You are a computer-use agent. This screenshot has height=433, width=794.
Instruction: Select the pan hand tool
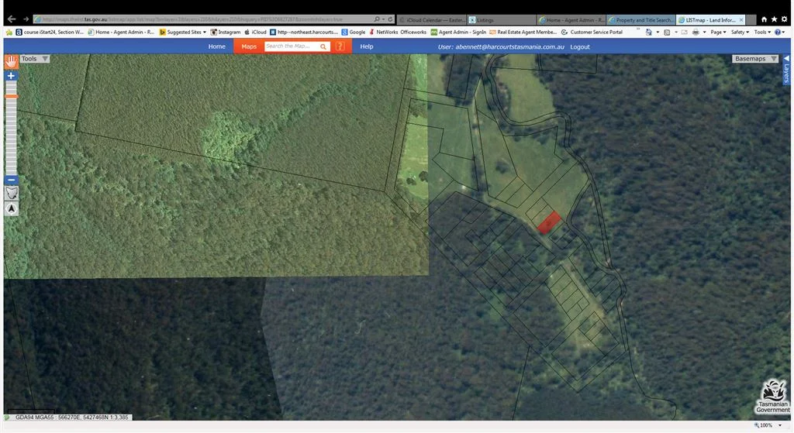(x=11, y=60)
